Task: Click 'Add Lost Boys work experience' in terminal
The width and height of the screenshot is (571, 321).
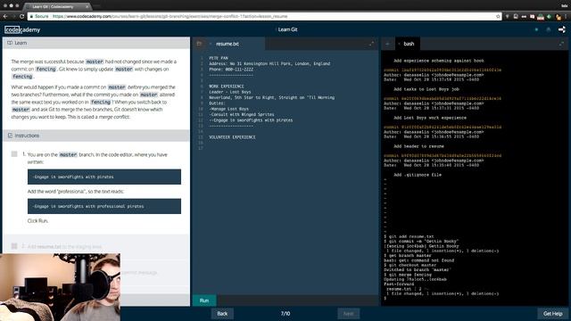Action: [x=430, y=118]
